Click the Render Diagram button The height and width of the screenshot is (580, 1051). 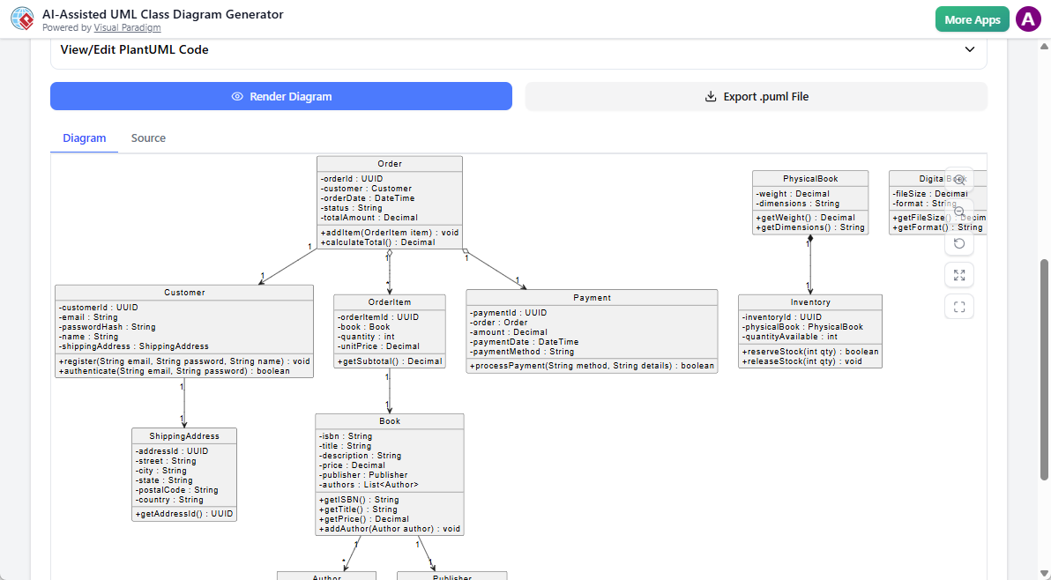281,96
